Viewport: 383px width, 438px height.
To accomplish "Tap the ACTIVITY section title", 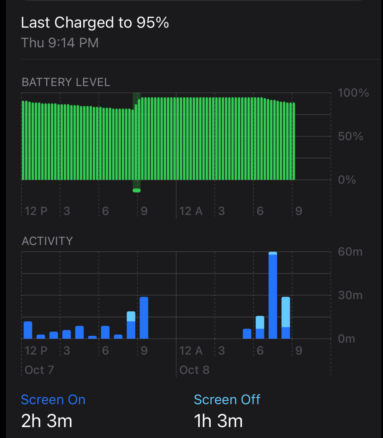I will pos(47,241).
